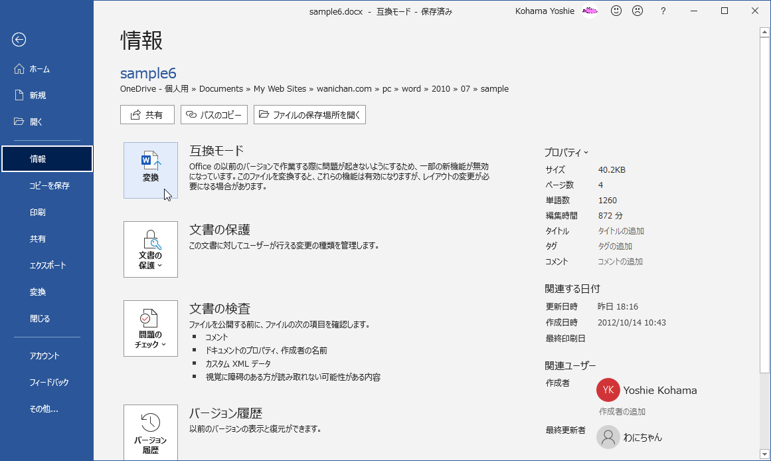Viewport: 771px width, 461px height.
Task: Click タグの追加 to add tags
Action: click(x=614, y=246)
